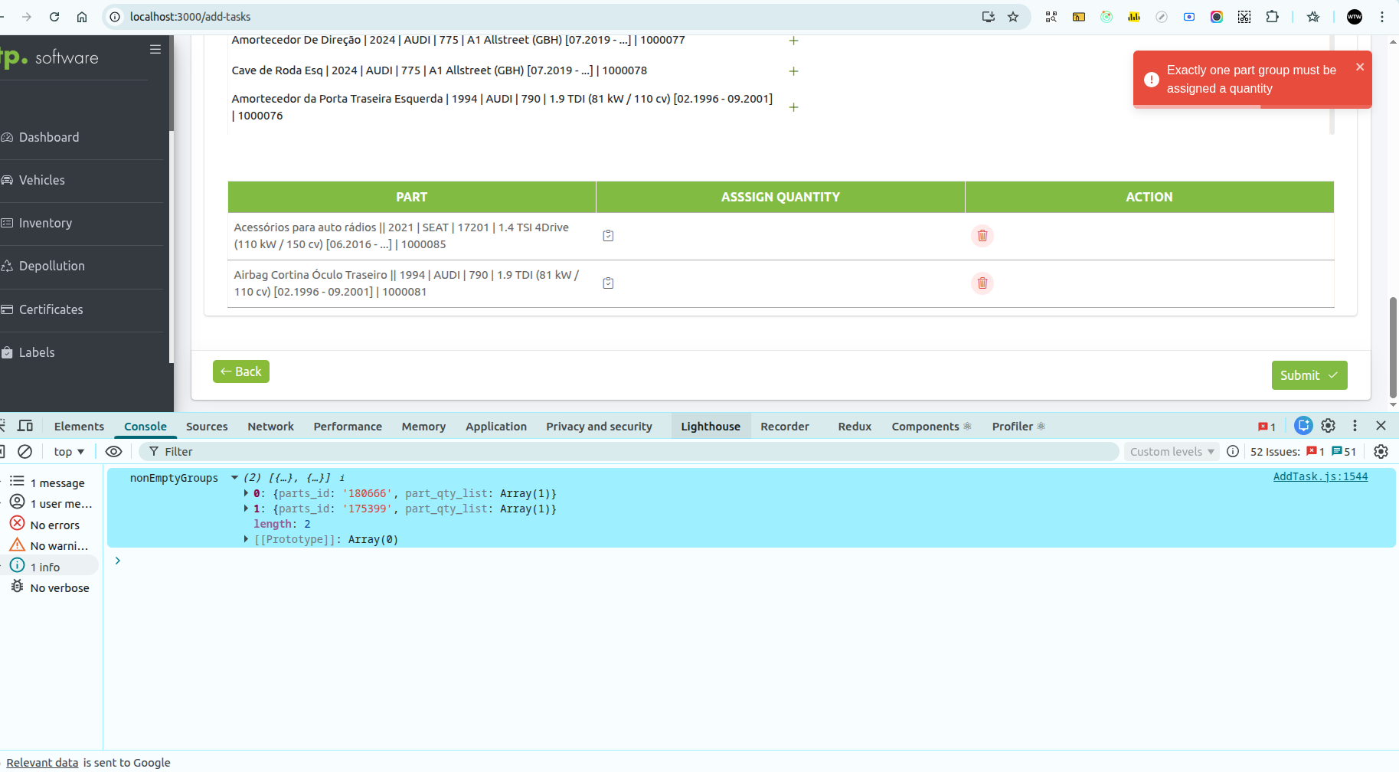The image size is (1399, 772).
Task: Assign quantity for Acessórios para auto rádios
Action: 608,236
